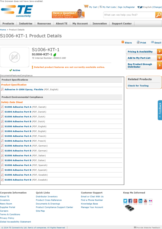Click PDF icon for Part B Italian
162x229 pixels.
click(x=2, y=160)
